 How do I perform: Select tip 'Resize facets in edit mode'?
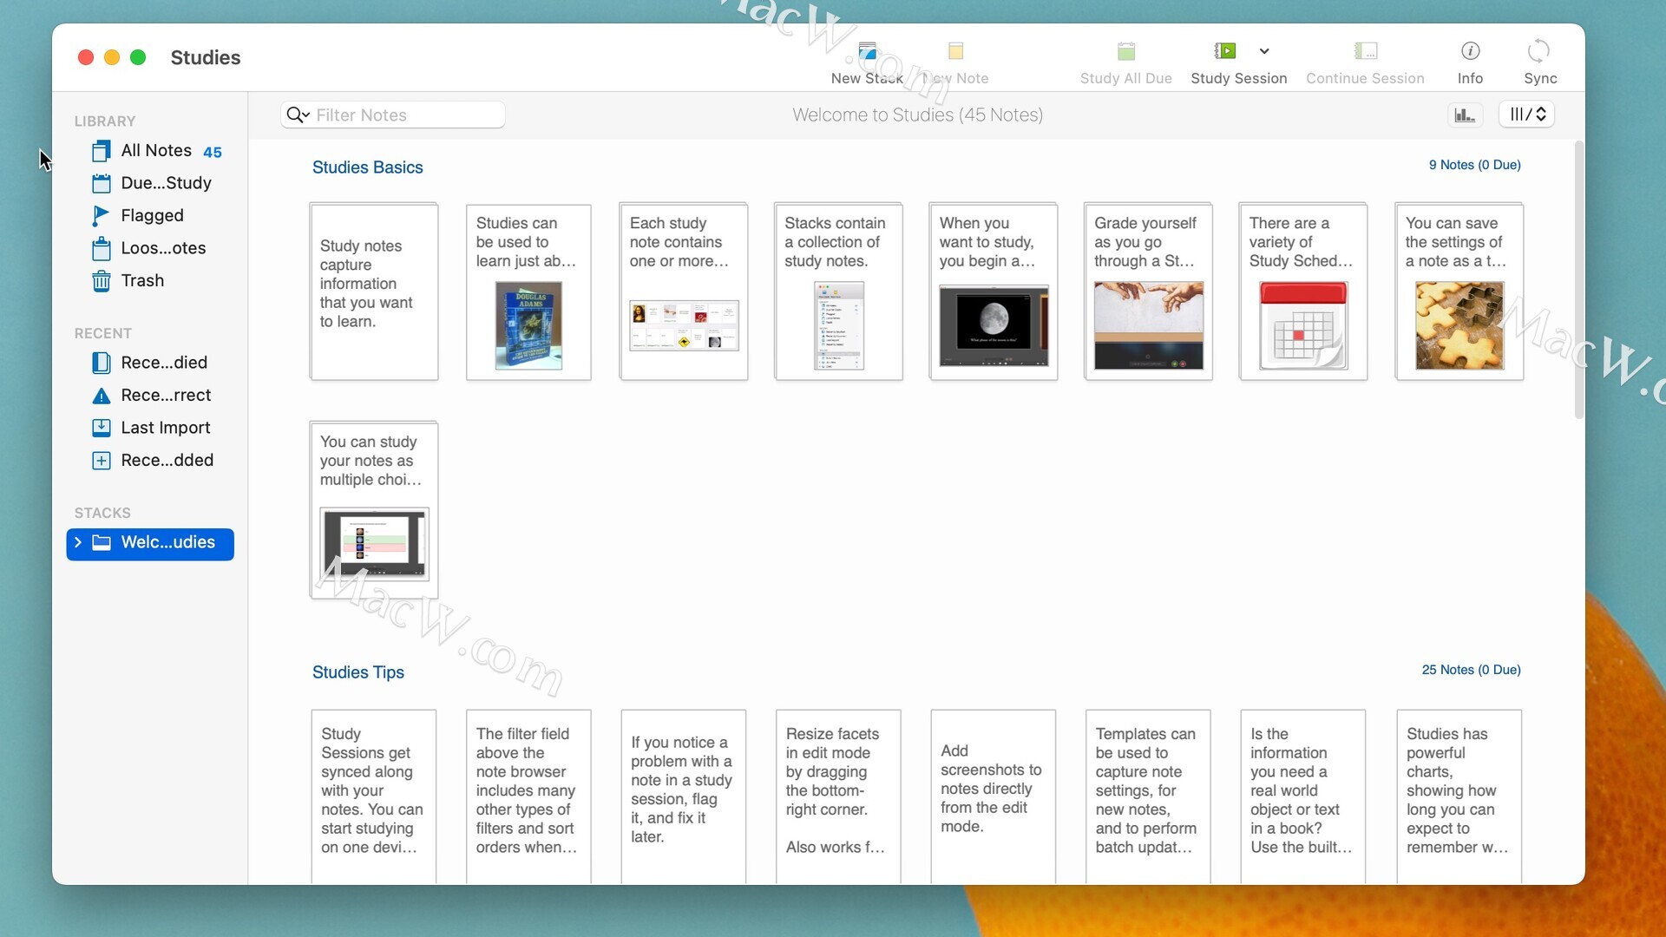pos(838,796)
